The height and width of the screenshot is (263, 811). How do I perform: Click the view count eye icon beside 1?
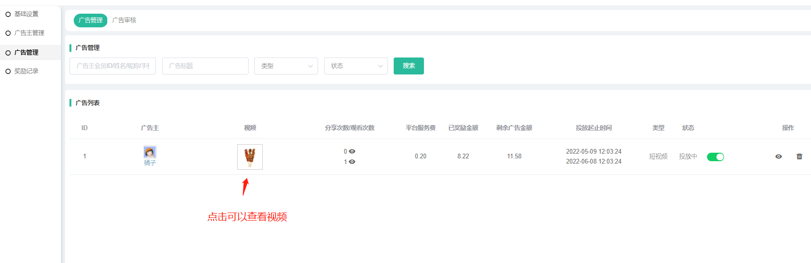click(352, 162)
